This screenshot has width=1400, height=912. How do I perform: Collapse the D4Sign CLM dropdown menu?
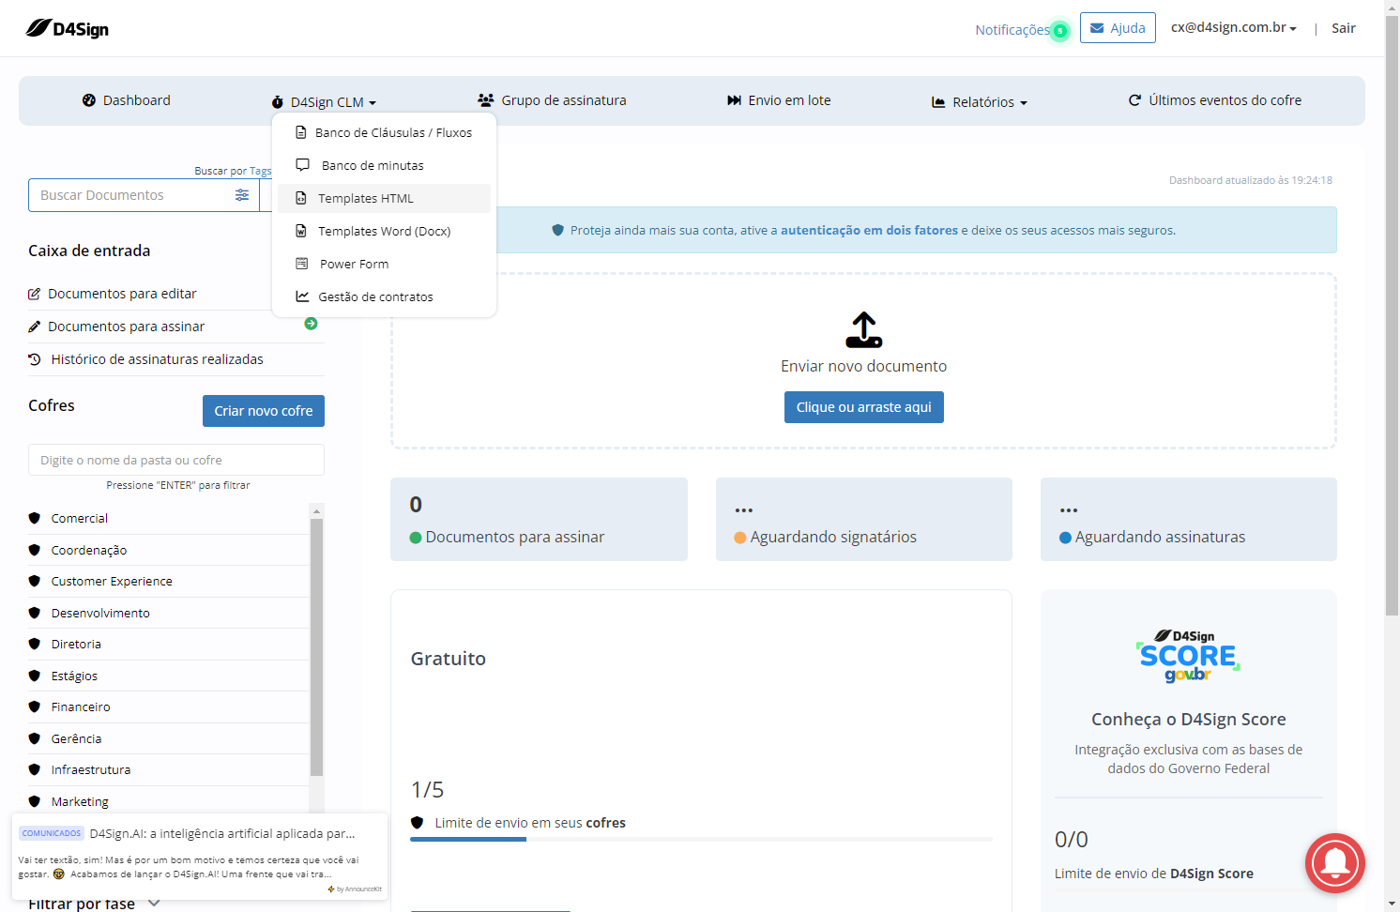pyautogui.click(x=324, y=102)
